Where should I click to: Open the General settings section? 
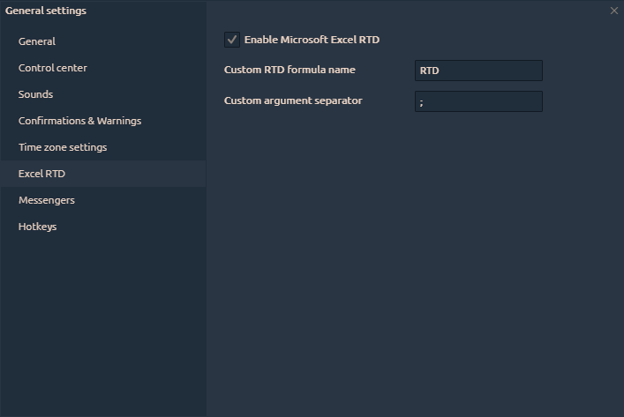pyautogui.click(x=37, y=41)
